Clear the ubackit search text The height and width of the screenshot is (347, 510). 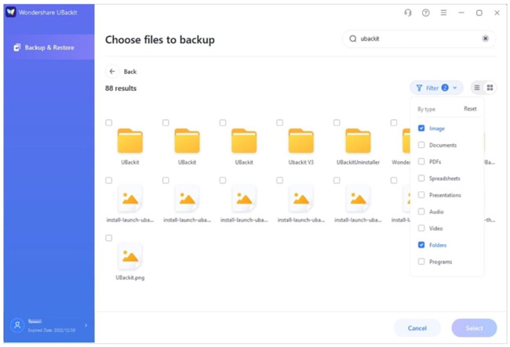(485, 38)
